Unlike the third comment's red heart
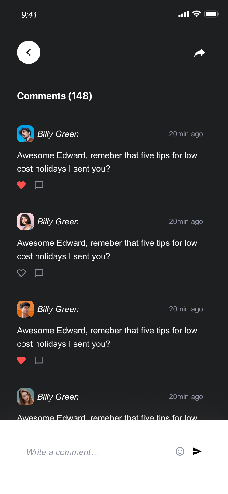Viewport: 228px width, 494px height. pos(21,360)
